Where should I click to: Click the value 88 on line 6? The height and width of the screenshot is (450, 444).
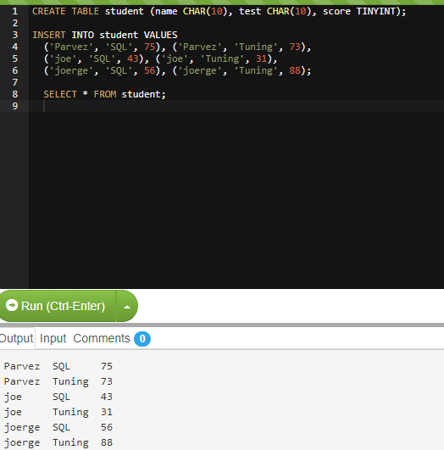coord(295,70)
